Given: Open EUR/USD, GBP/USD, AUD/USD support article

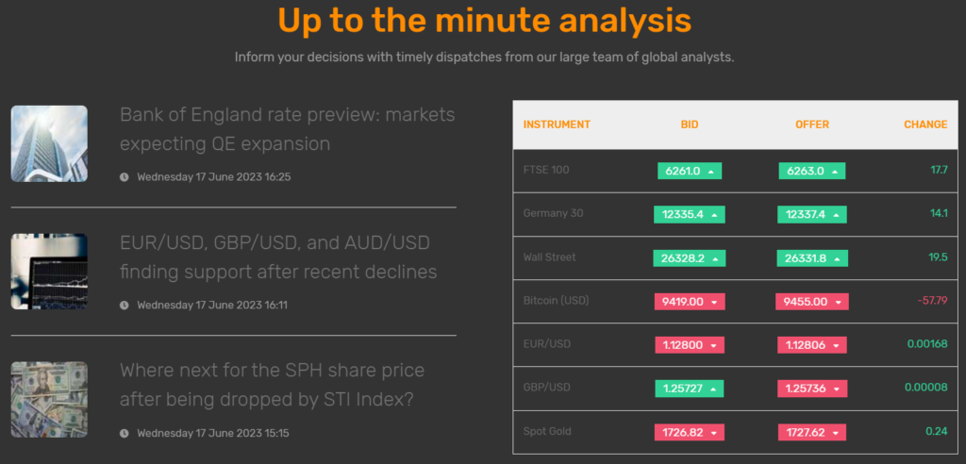Looking at the screenshot, I should 278,257.
